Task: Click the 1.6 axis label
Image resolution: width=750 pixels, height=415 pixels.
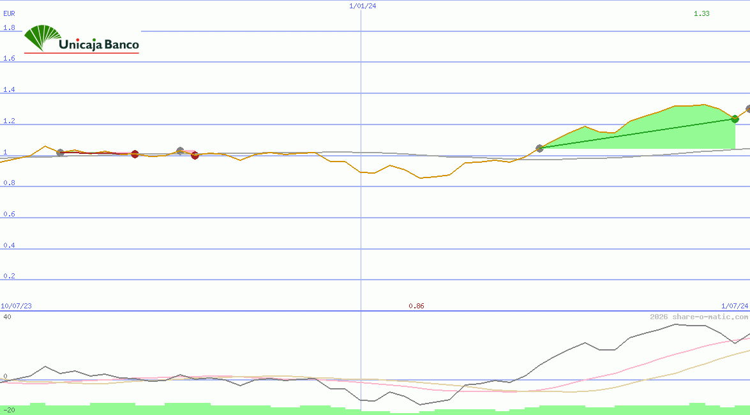Action: 9,58
